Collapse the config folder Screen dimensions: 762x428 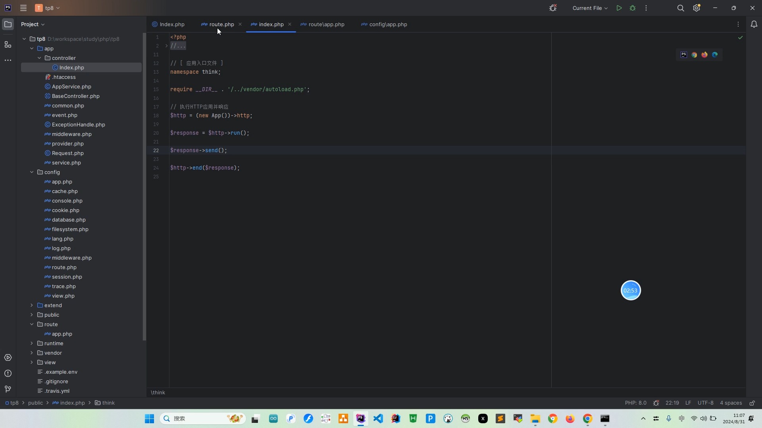point(32,172)
